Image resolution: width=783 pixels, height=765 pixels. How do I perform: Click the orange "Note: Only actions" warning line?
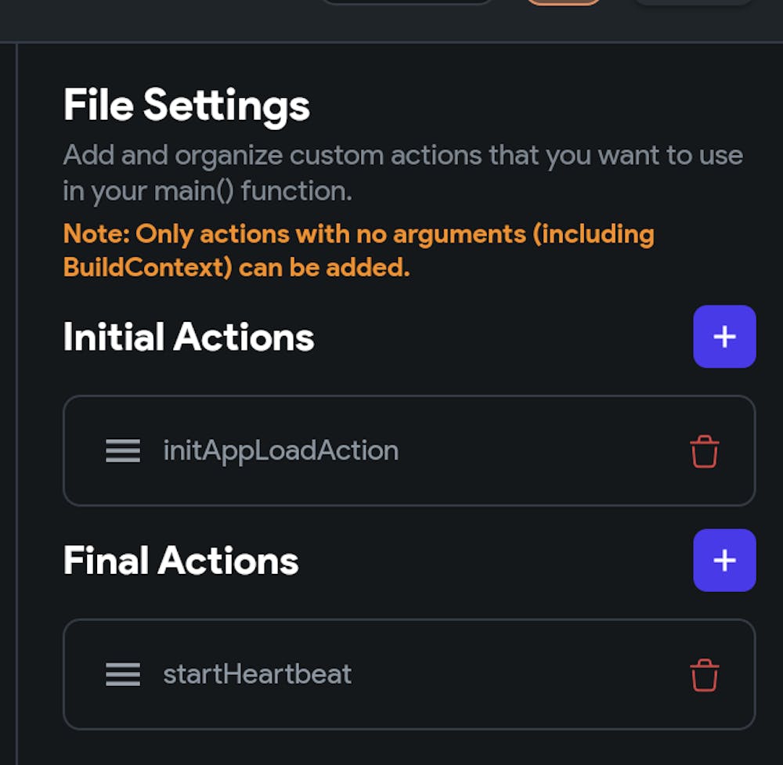(358, 234)
